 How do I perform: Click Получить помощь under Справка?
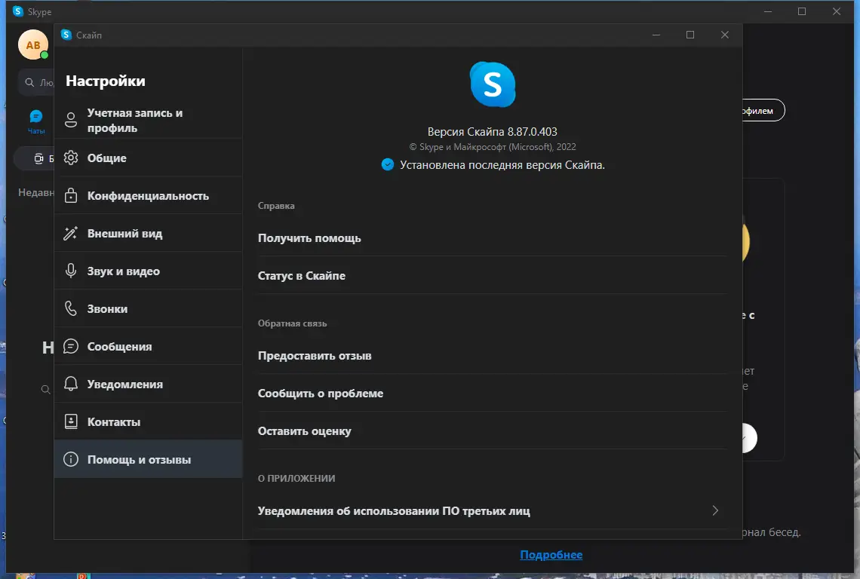coord(309,237)
